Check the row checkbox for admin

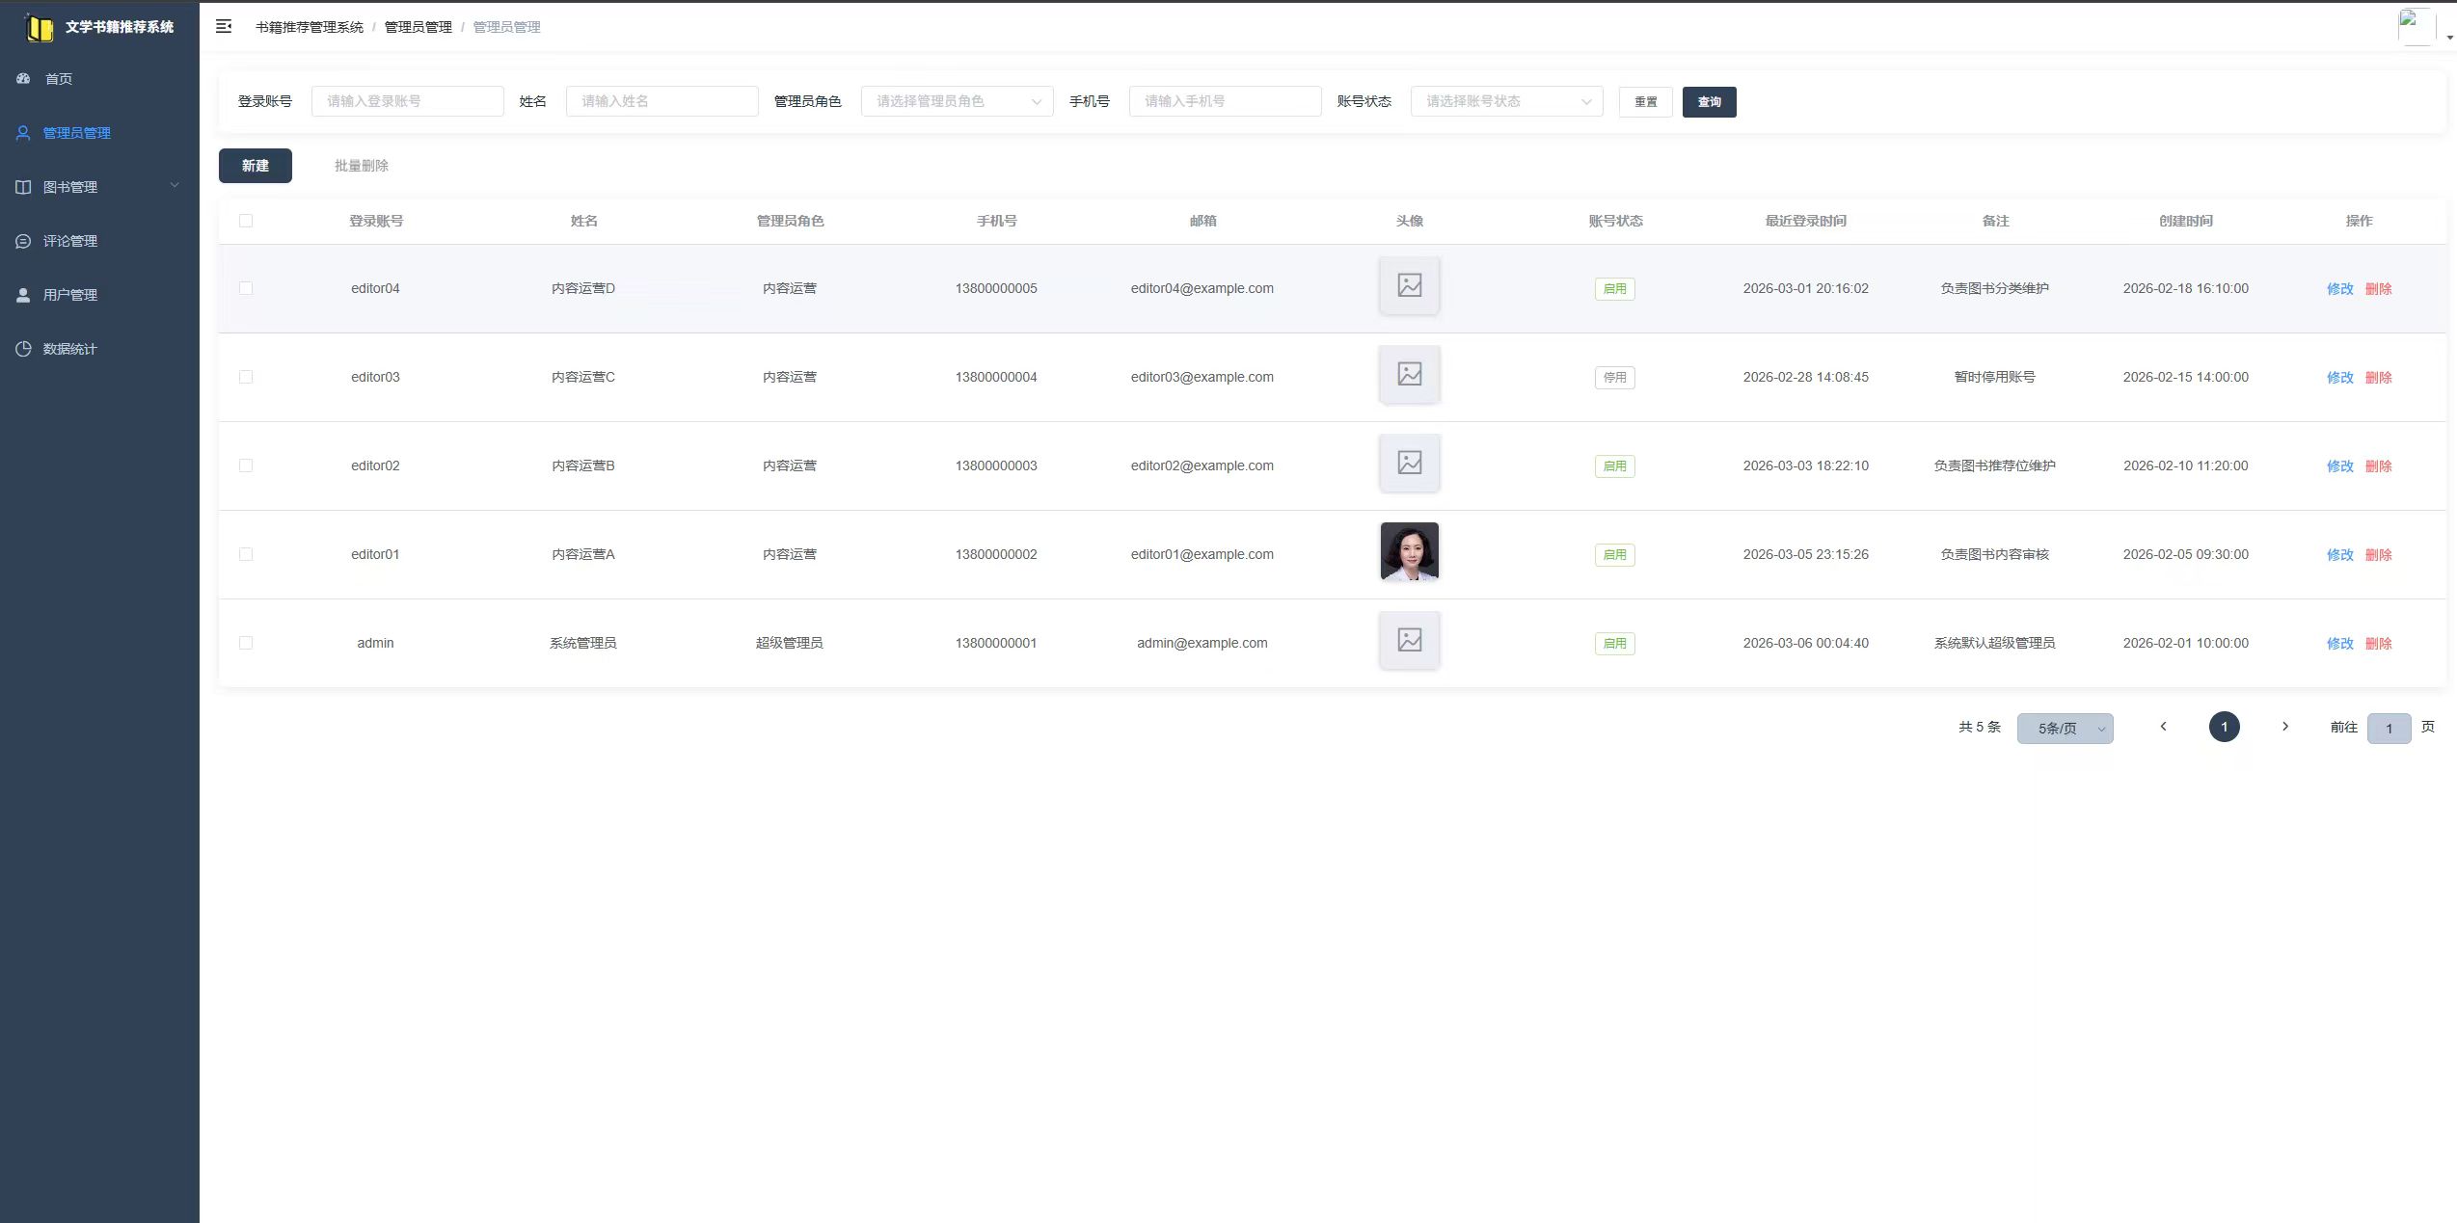coord(246,643)
